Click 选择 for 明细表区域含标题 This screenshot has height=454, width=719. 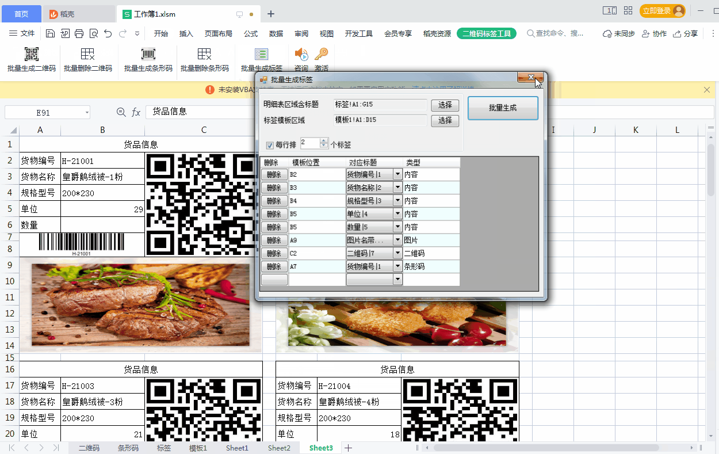[x=445, y=105]
